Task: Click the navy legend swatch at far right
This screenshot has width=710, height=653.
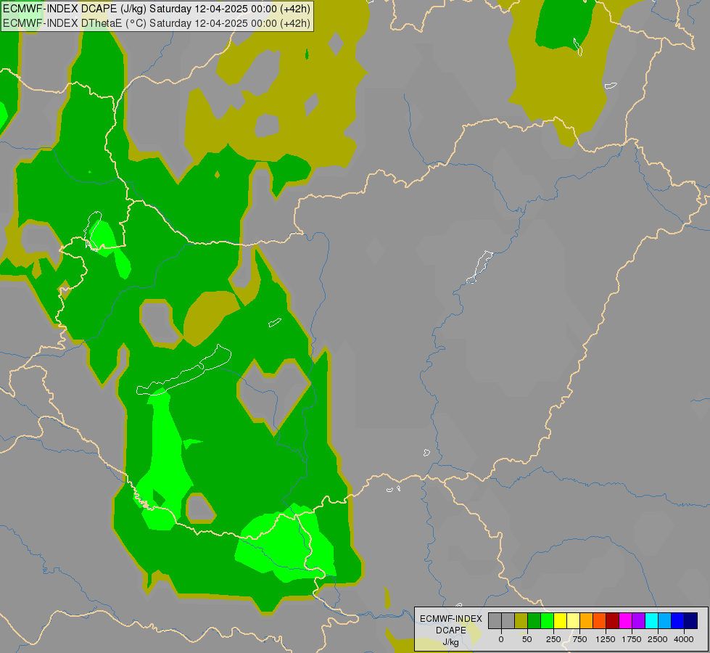Action: coord(691,621)
